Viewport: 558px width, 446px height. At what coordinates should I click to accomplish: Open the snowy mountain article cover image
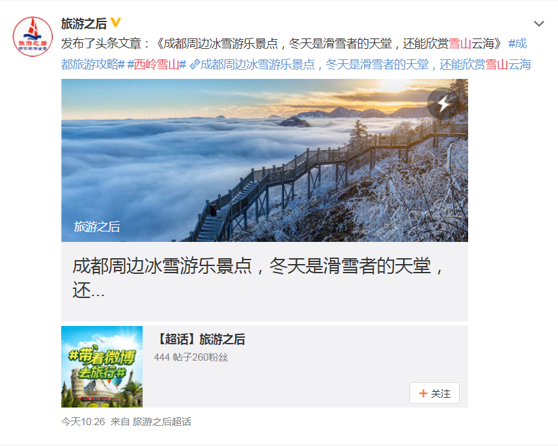point(264,160)
